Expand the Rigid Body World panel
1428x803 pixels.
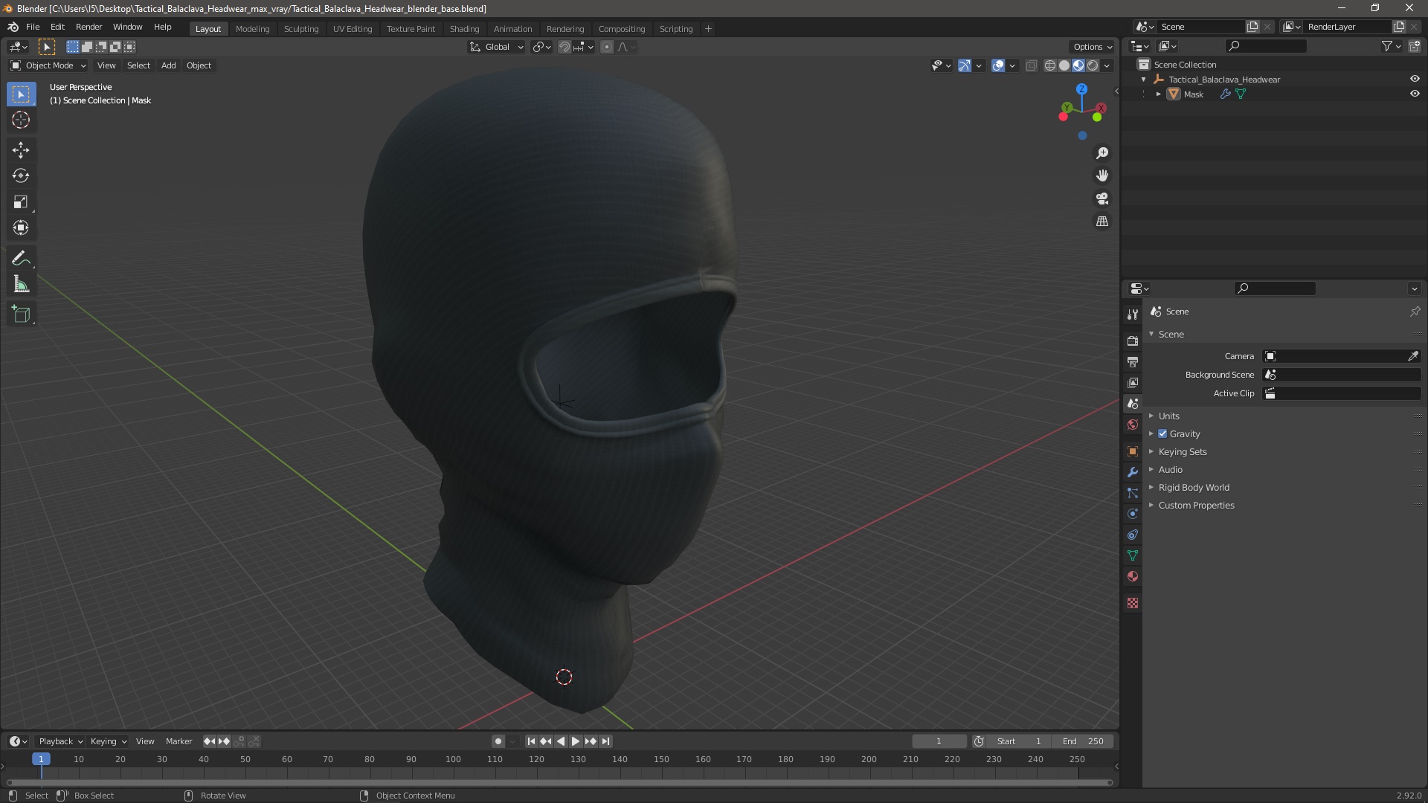point(1193,488)
